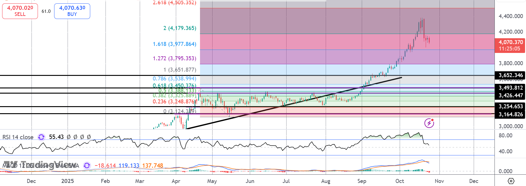Click the purple lightning bolt event icon
The image size is (526, 186).
[x=429, y=123]
